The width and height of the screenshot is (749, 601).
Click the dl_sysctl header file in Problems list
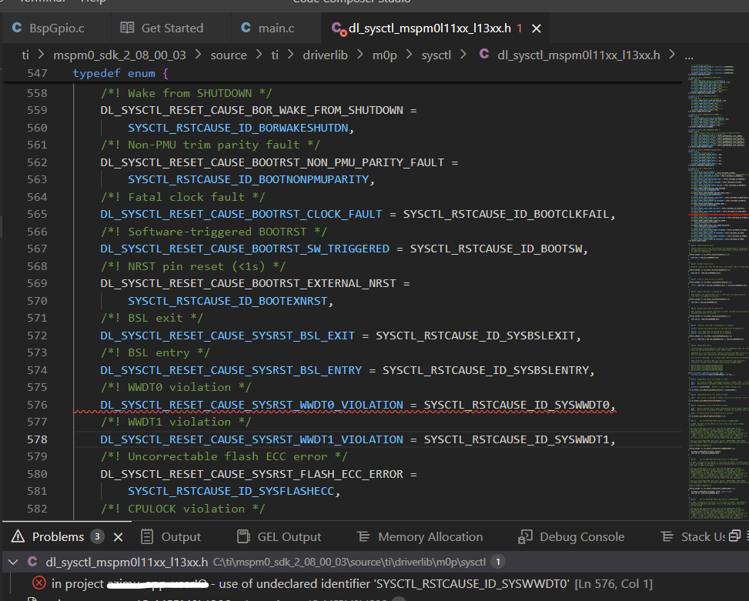126,562
